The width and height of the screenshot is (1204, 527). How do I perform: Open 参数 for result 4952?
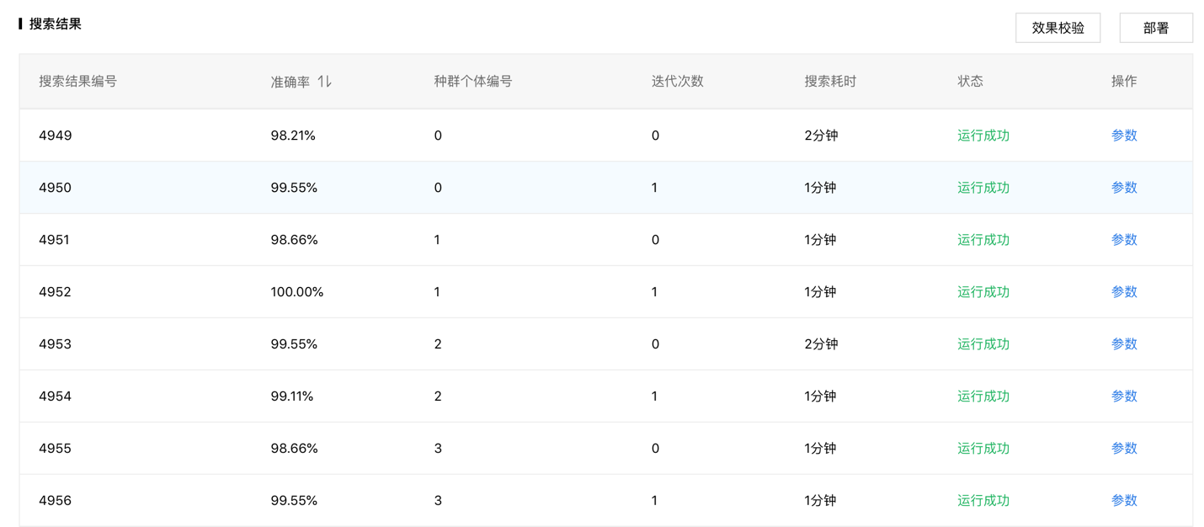click(x=1124, y=292)
